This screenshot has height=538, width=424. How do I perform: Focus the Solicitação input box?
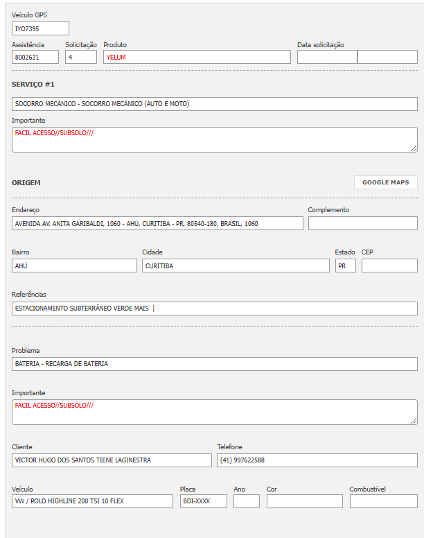tap(81, 57)
